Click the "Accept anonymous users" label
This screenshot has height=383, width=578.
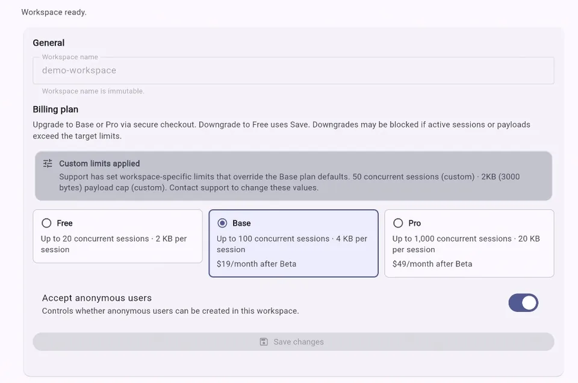[x=97, y=298]
